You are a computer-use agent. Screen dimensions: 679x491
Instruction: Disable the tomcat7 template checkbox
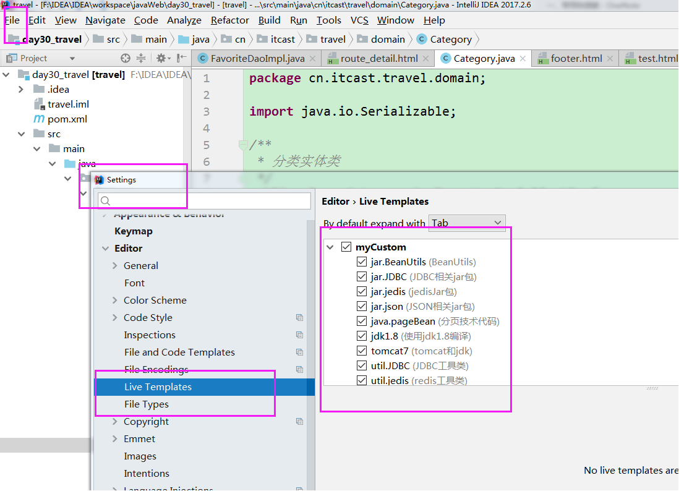362,351
